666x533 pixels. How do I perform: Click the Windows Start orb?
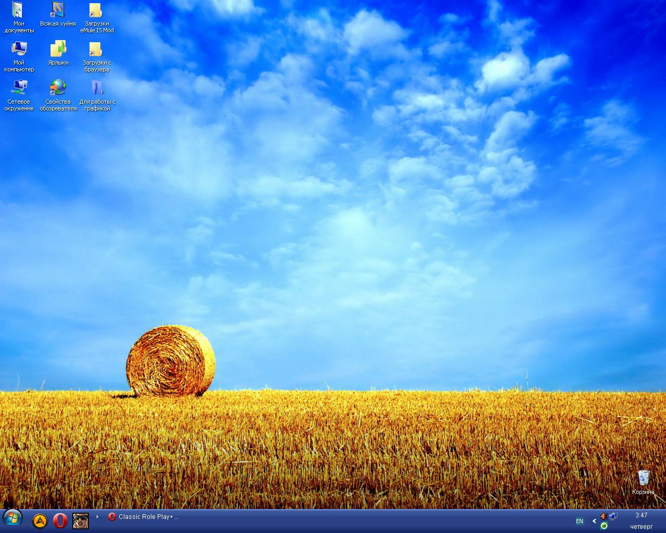12,518
